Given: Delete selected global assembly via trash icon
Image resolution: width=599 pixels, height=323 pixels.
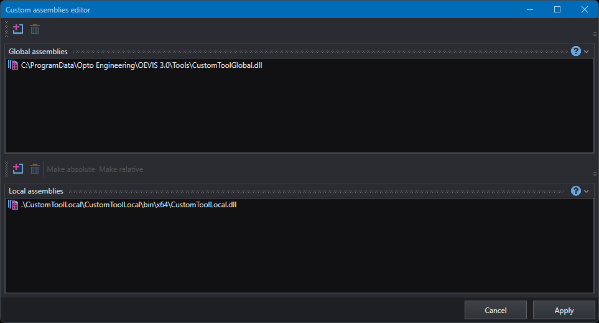Looking at the screenshot, I should (x=35, y=29).
